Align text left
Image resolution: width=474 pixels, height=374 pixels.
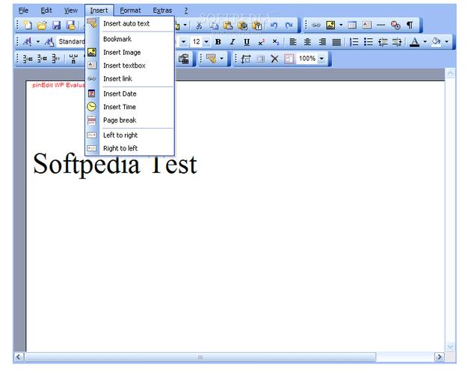point(293,42)
